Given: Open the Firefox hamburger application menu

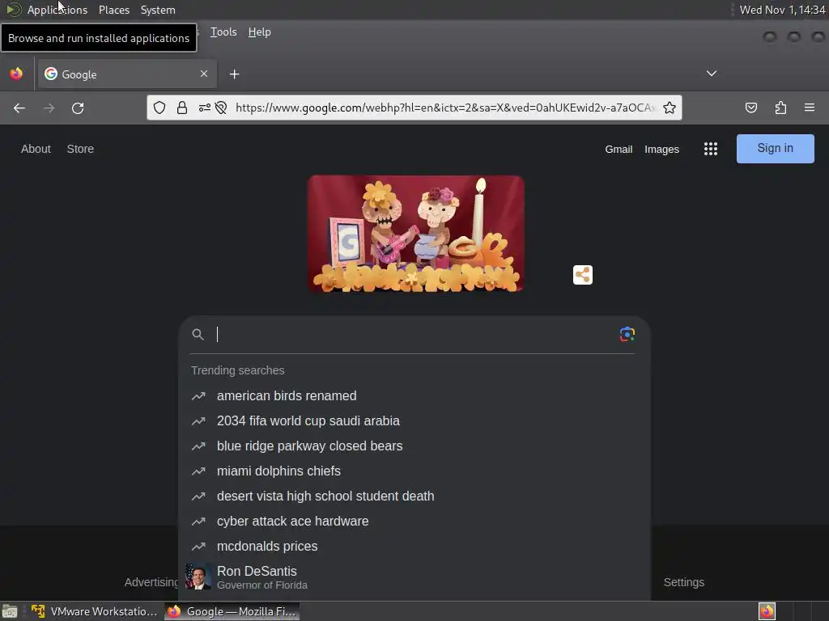Looking at the screenshot, I should (810, 108).
